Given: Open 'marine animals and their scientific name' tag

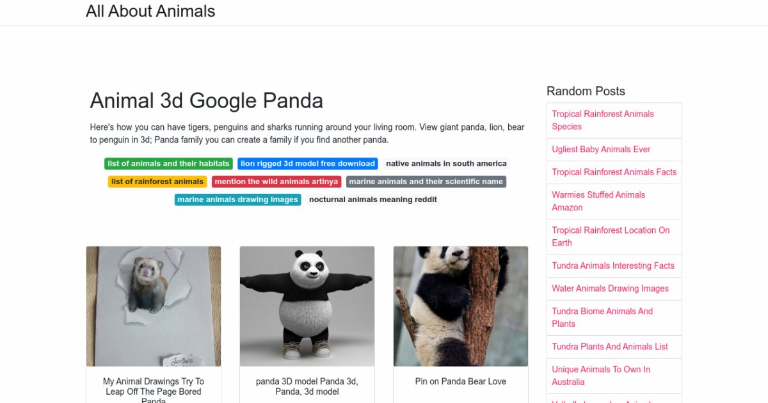Looking at the screenshot, I should pyautogui.click(x=426, y=182).
